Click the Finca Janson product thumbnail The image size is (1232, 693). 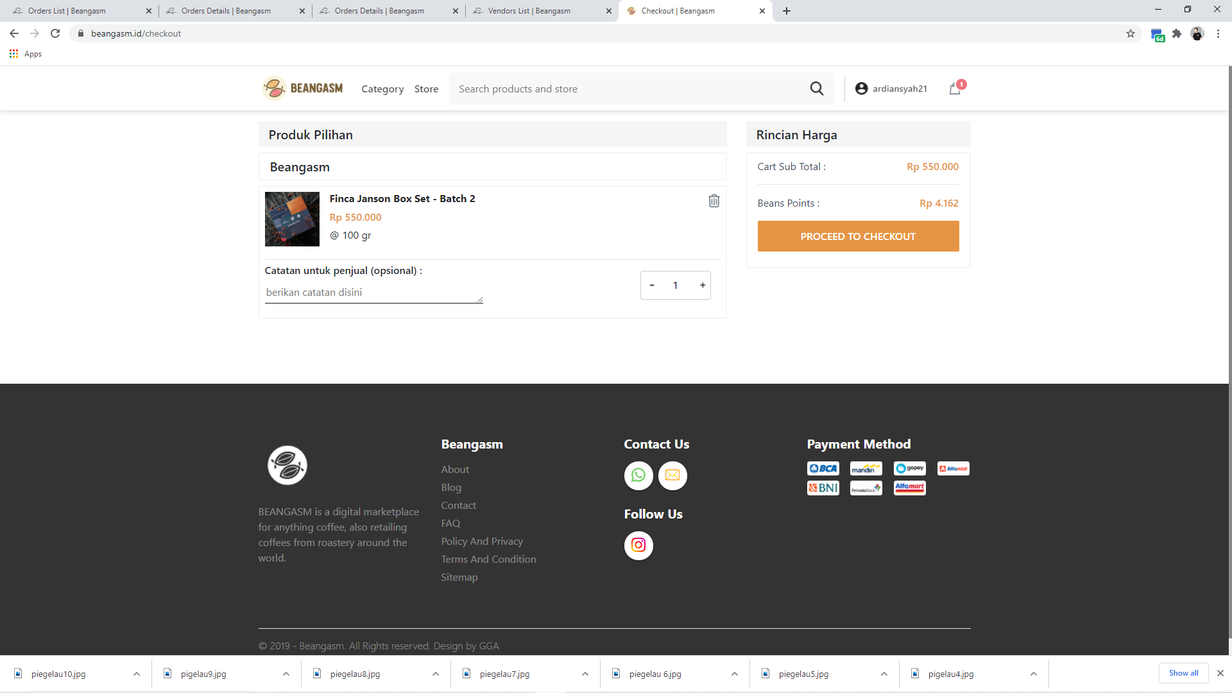point(292,219)
